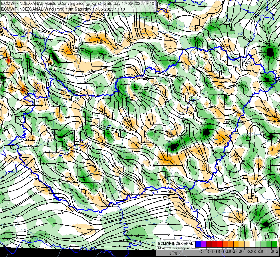Click the Wind (m/s) 10m title line
Screen dimensions: 280x257
(63, 9)
